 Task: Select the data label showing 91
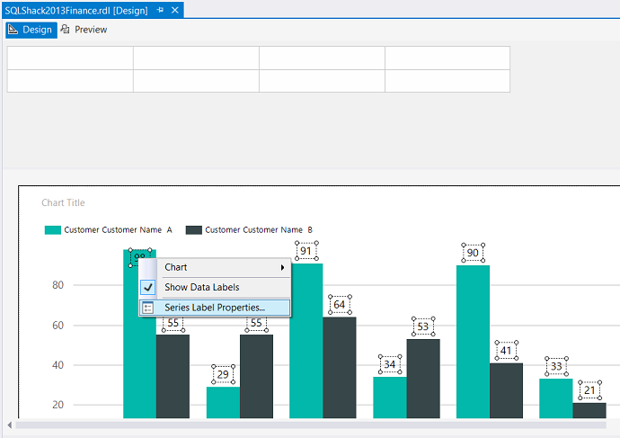pyautogui.click(x=306, y=251)
